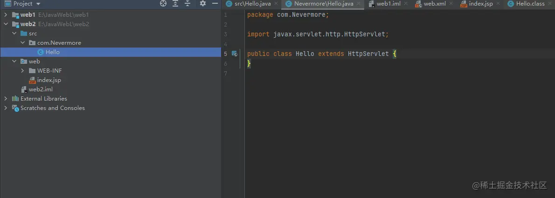Click the HttpServlet superclass name

368,54
